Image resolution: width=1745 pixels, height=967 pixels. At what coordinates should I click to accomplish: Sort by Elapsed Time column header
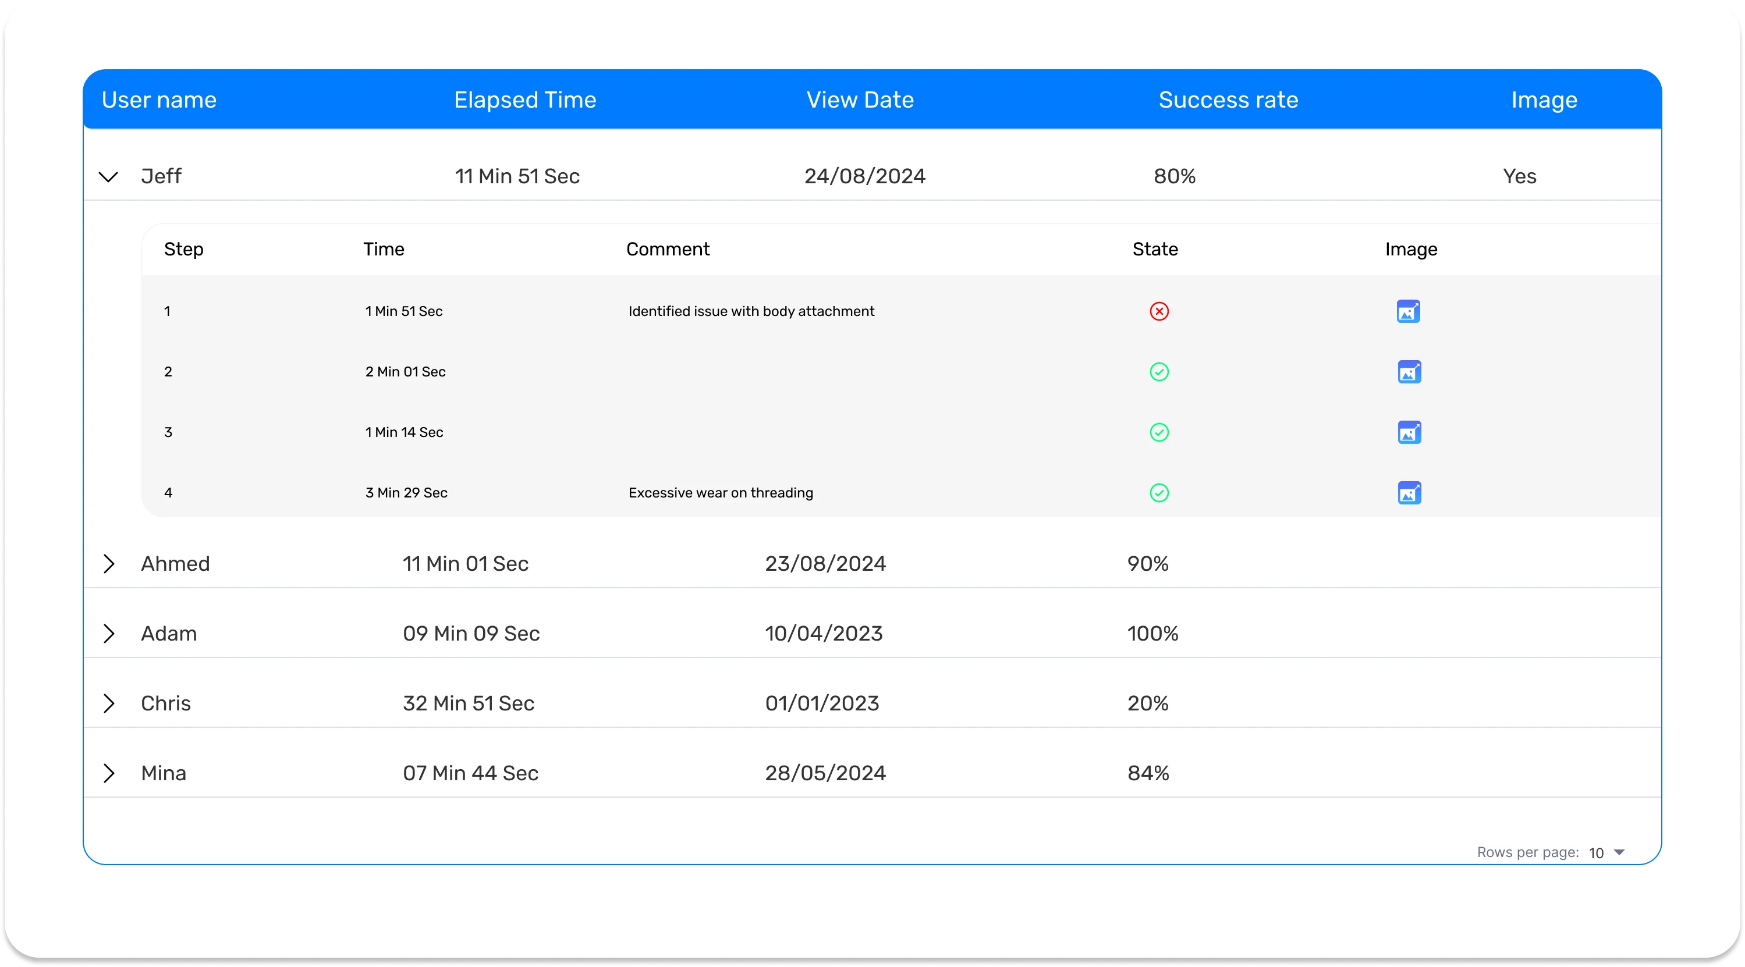(525, 100)
